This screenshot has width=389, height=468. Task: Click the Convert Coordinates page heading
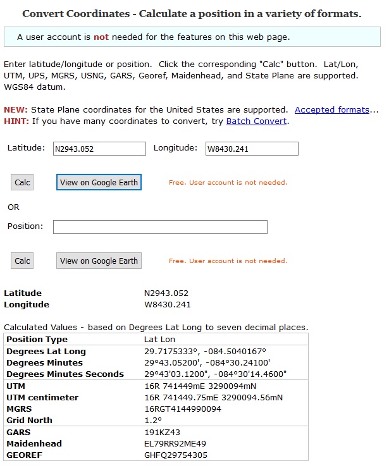pos(192,14)
